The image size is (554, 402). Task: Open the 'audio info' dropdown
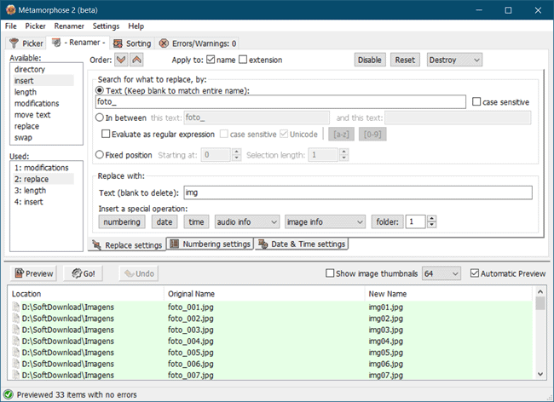pos(247,222)
